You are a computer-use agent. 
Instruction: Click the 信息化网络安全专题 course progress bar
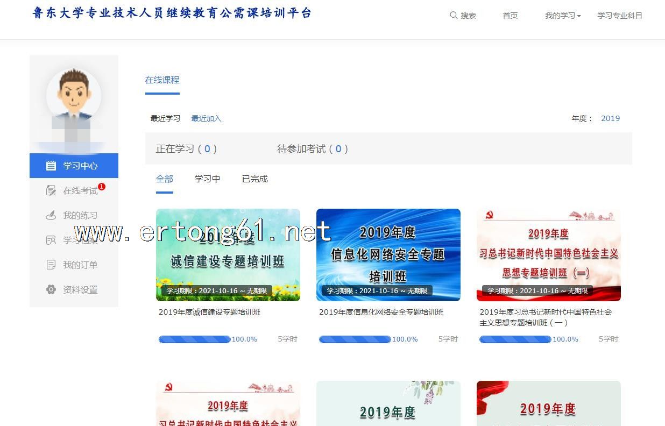click(x=355, y=339)
